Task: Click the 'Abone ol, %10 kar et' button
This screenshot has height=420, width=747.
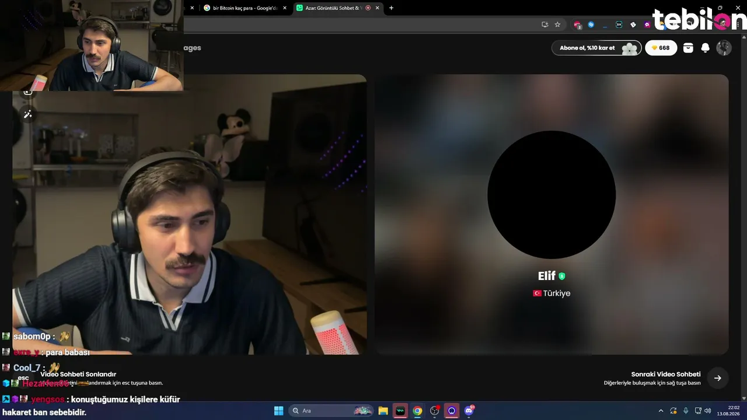Action: [x=596, y=48]
